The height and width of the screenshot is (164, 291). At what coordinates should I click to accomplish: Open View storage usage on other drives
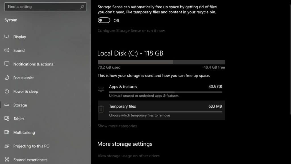(128, 156)
